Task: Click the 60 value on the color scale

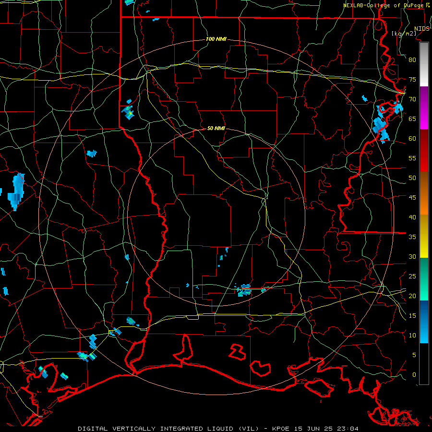Action: (412, 139)
